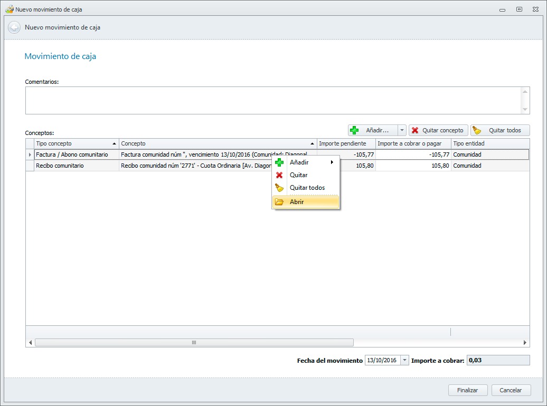Click broom icon beside Quitar todos menu entry

click(279, 188)
